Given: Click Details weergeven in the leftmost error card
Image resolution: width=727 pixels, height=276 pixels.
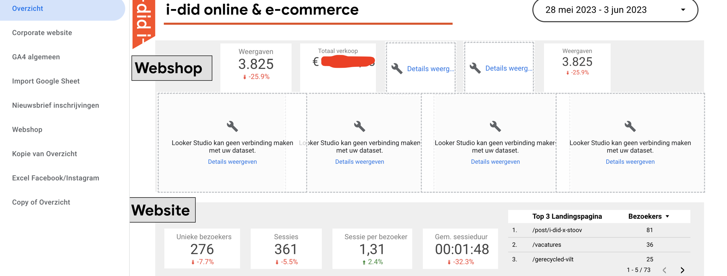Looking at the screenshot, I should 232,162.
